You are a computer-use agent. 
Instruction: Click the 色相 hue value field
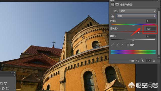point(151,21)
